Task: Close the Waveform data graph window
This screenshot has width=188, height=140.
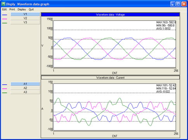Action: coord(184,4)
